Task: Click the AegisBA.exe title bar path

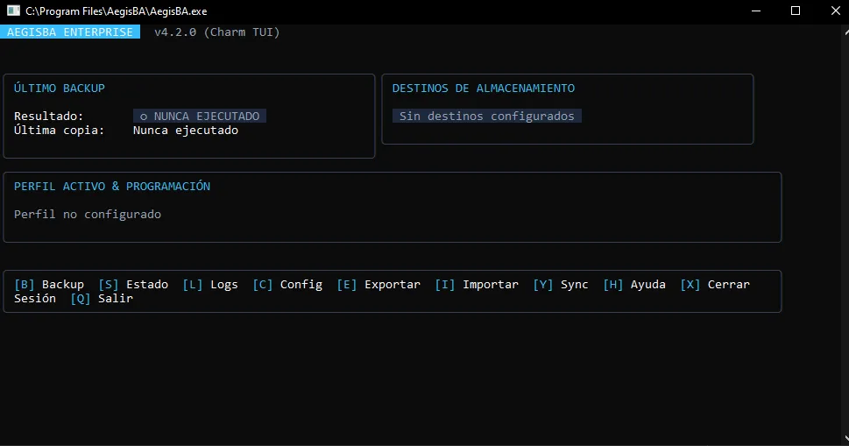Action: point(117,11)
